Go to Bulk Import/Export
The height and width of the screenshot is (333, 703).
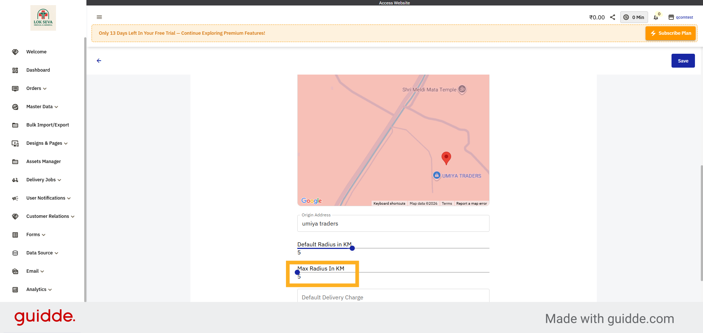tap(48, 125)
